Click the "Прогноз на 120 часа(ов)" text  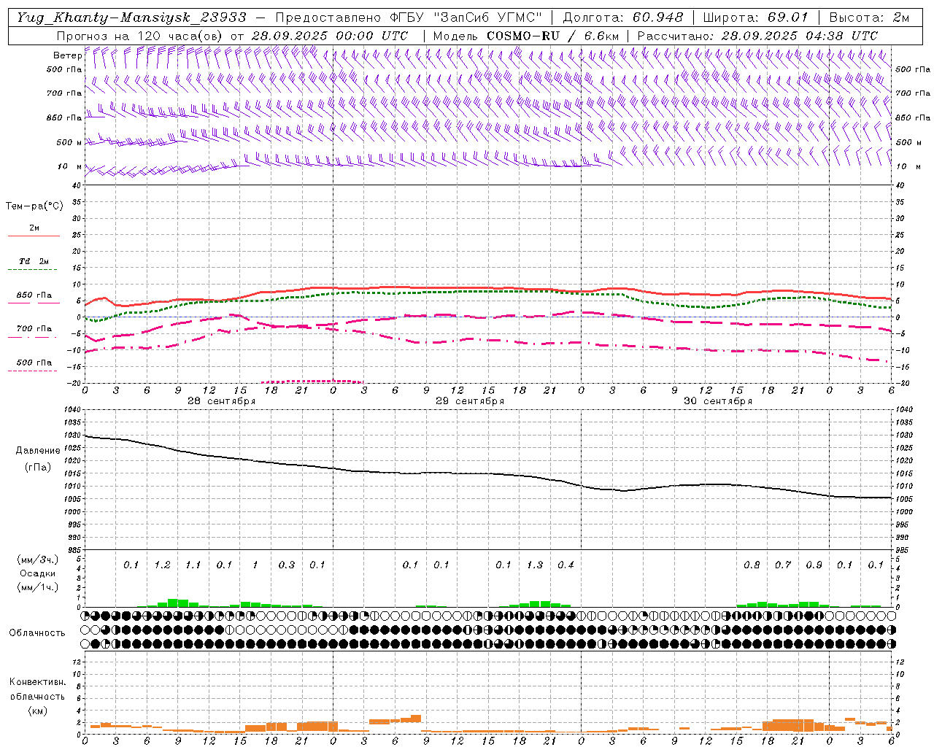140,36
